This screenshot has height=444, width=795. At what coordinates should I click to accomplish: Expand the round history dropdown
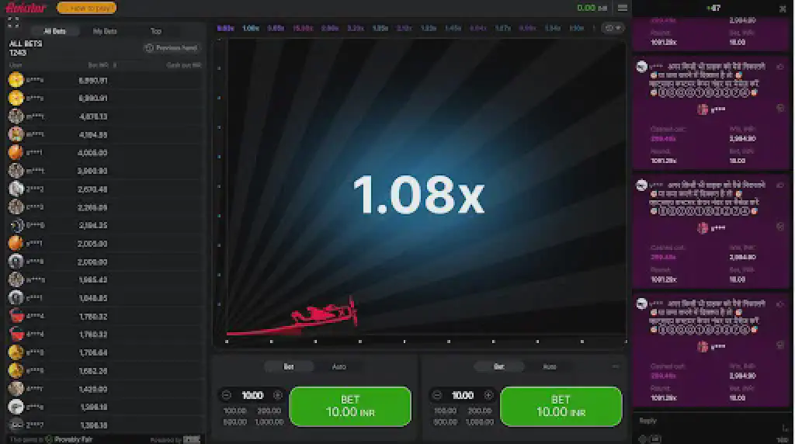(x=613, y=28)
